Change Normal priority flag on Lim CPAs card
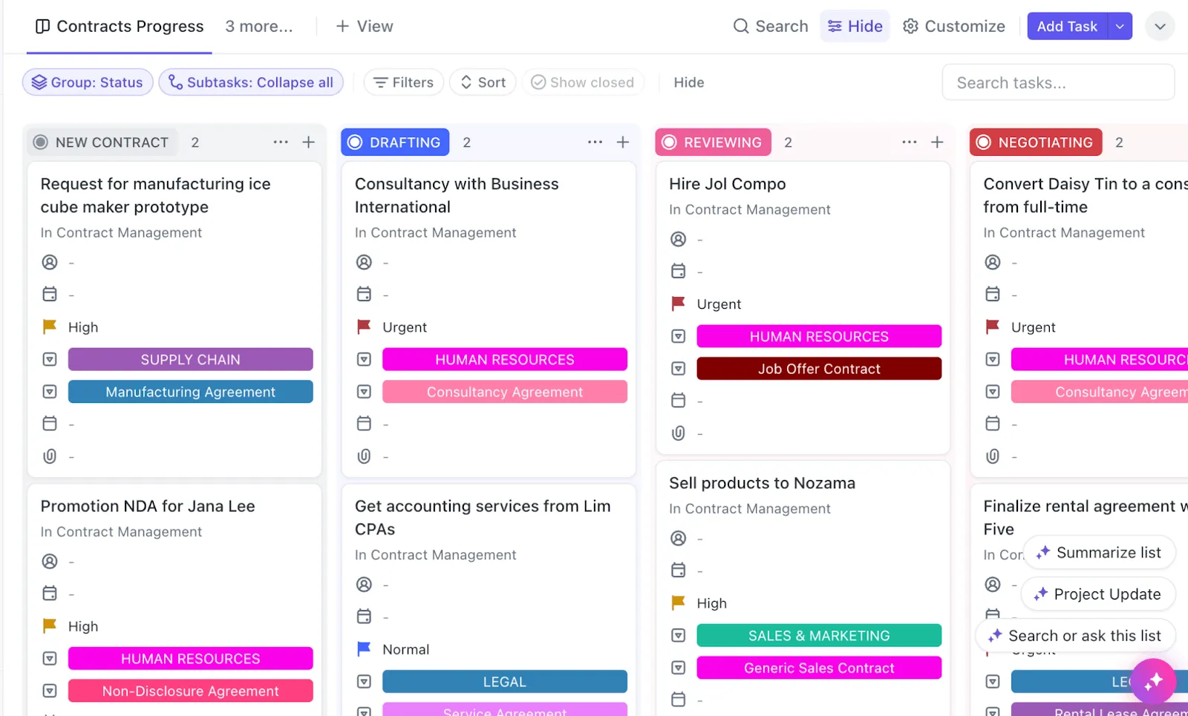 click(x=364, y=649)
